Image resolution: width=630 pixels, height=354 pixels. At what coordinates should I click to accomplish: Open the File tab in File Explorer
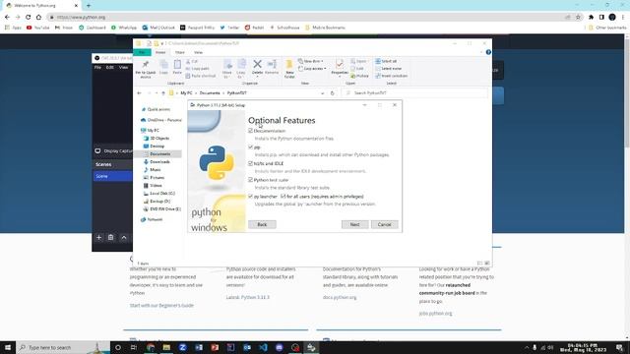click(142, 52)
